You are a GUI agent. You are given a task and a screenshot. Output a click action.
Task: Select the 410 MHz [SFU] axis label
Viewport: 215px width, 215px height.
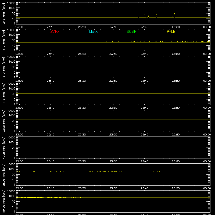[x=4, y=40]
